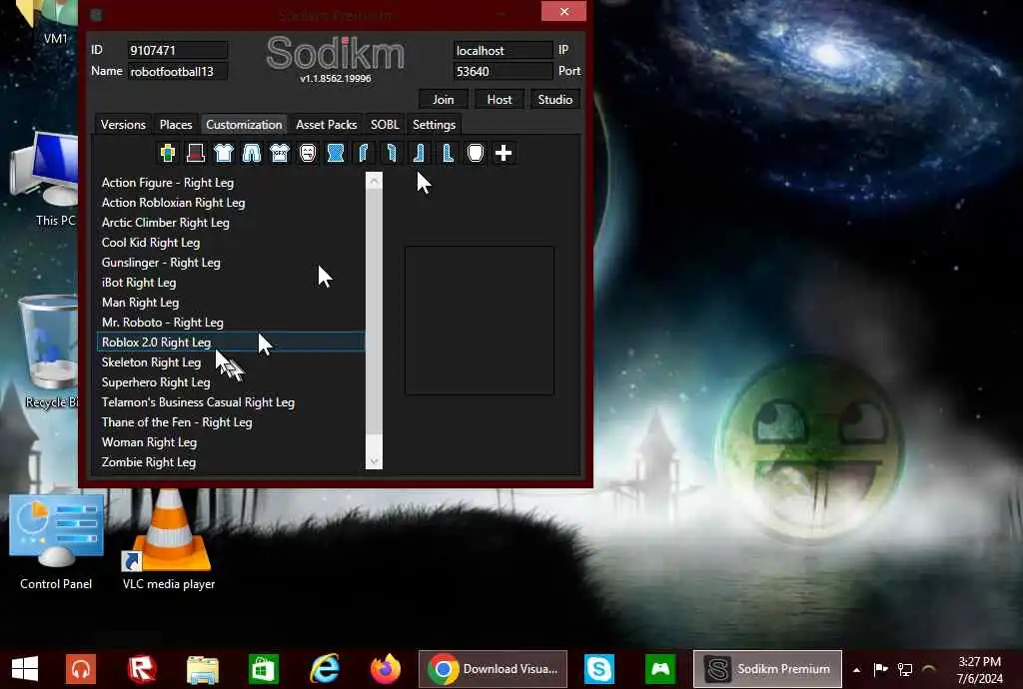Viewport: 1023px width, 689px height.
Task: Show hidden system tray icons
Action: [x=856, y=669]
